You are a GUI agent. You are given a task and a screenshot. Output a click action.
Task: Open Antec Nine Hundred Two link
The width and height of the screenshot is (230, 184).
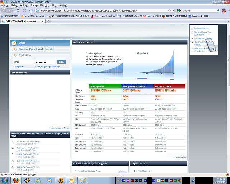click(88, 171)
